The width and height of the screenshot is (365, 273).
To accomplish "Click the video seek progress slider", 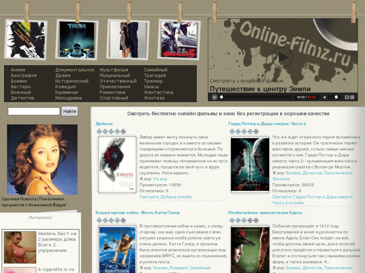I will pyautogui.click(x=256, y=97).
